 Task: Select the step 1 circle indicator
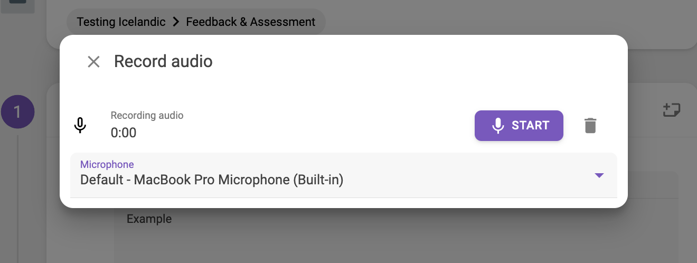click(17, 112)
